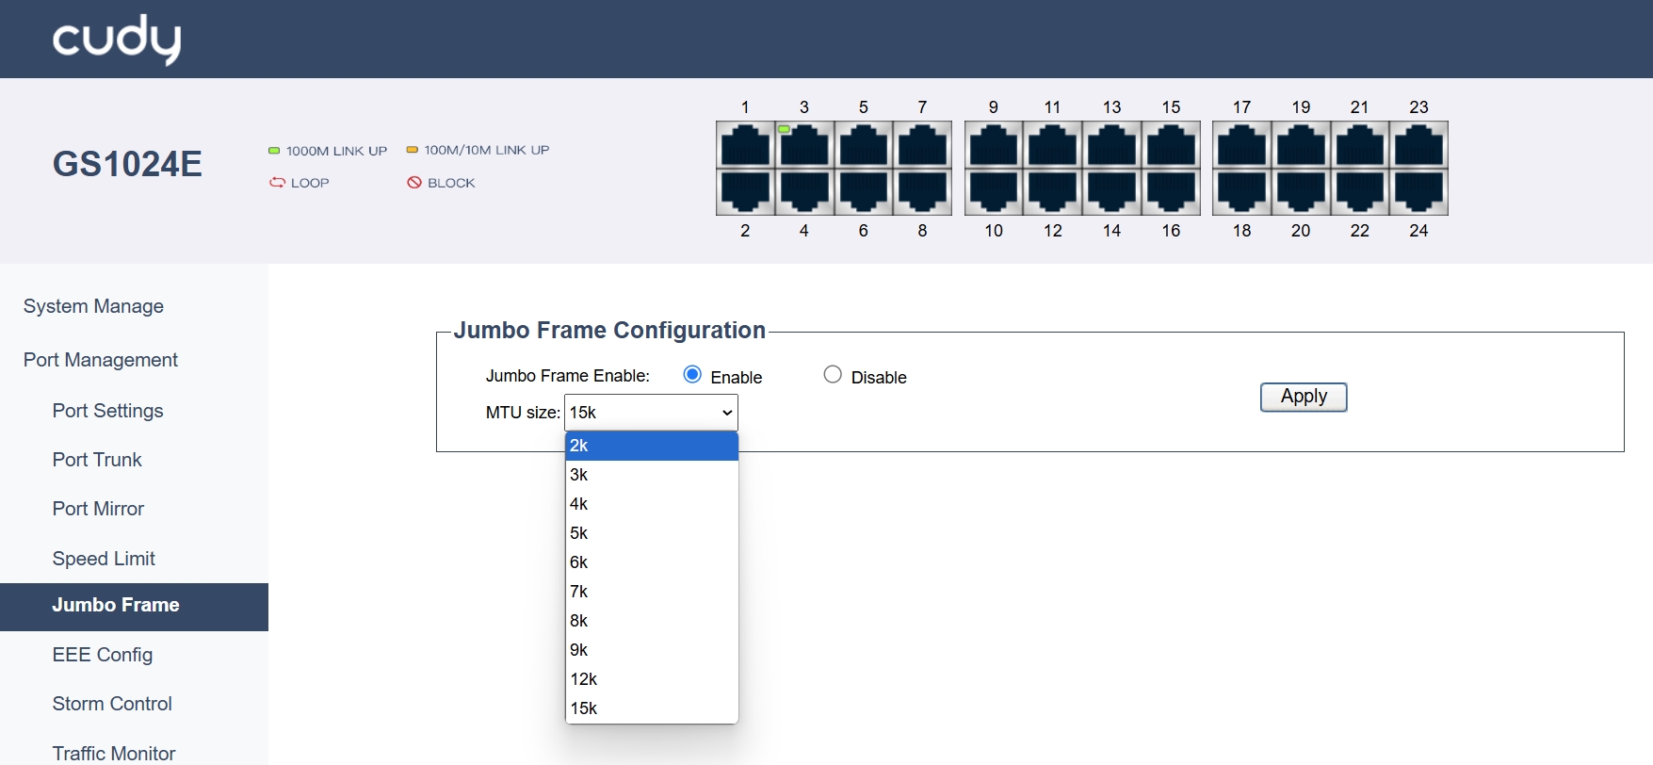Click the port 11 RJ45 icon

pyautogui.click(x=1053, y=145)
